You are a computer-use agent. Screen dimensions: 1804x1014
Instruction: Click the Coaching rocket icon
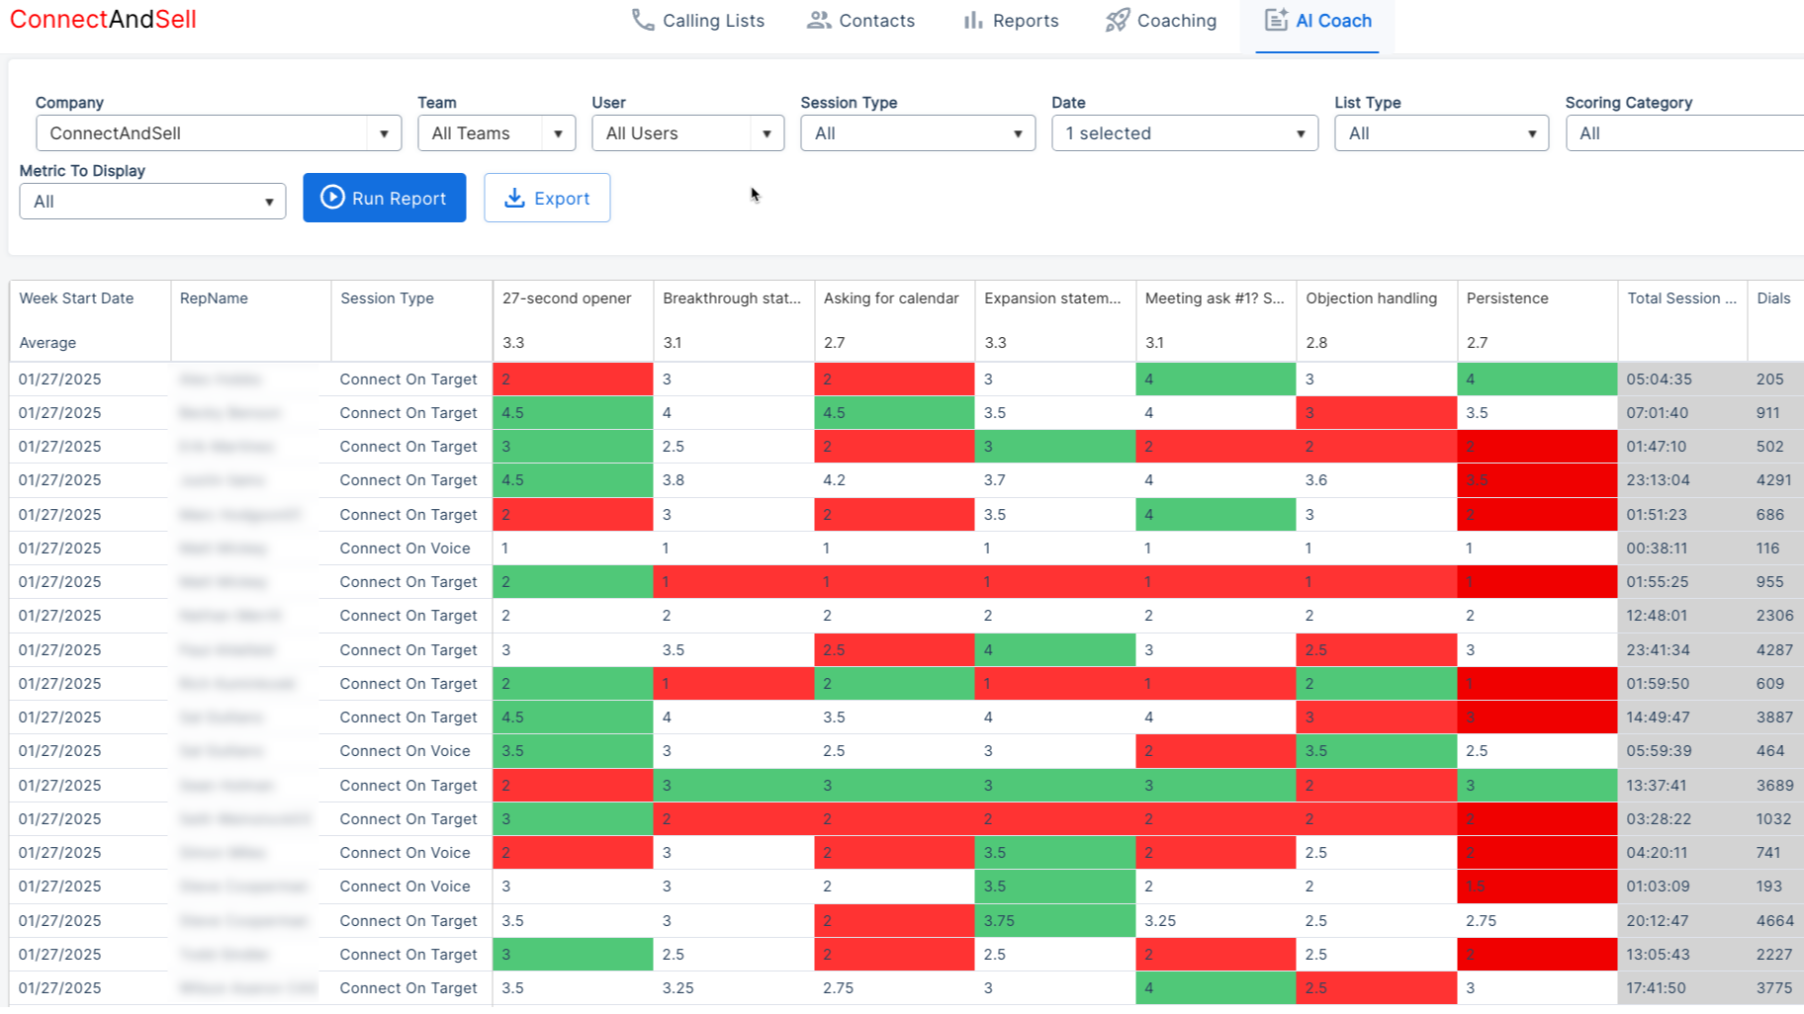click(1118, 20)
